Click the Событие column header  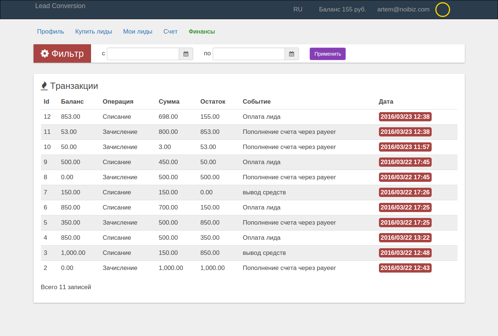(257, 102)
